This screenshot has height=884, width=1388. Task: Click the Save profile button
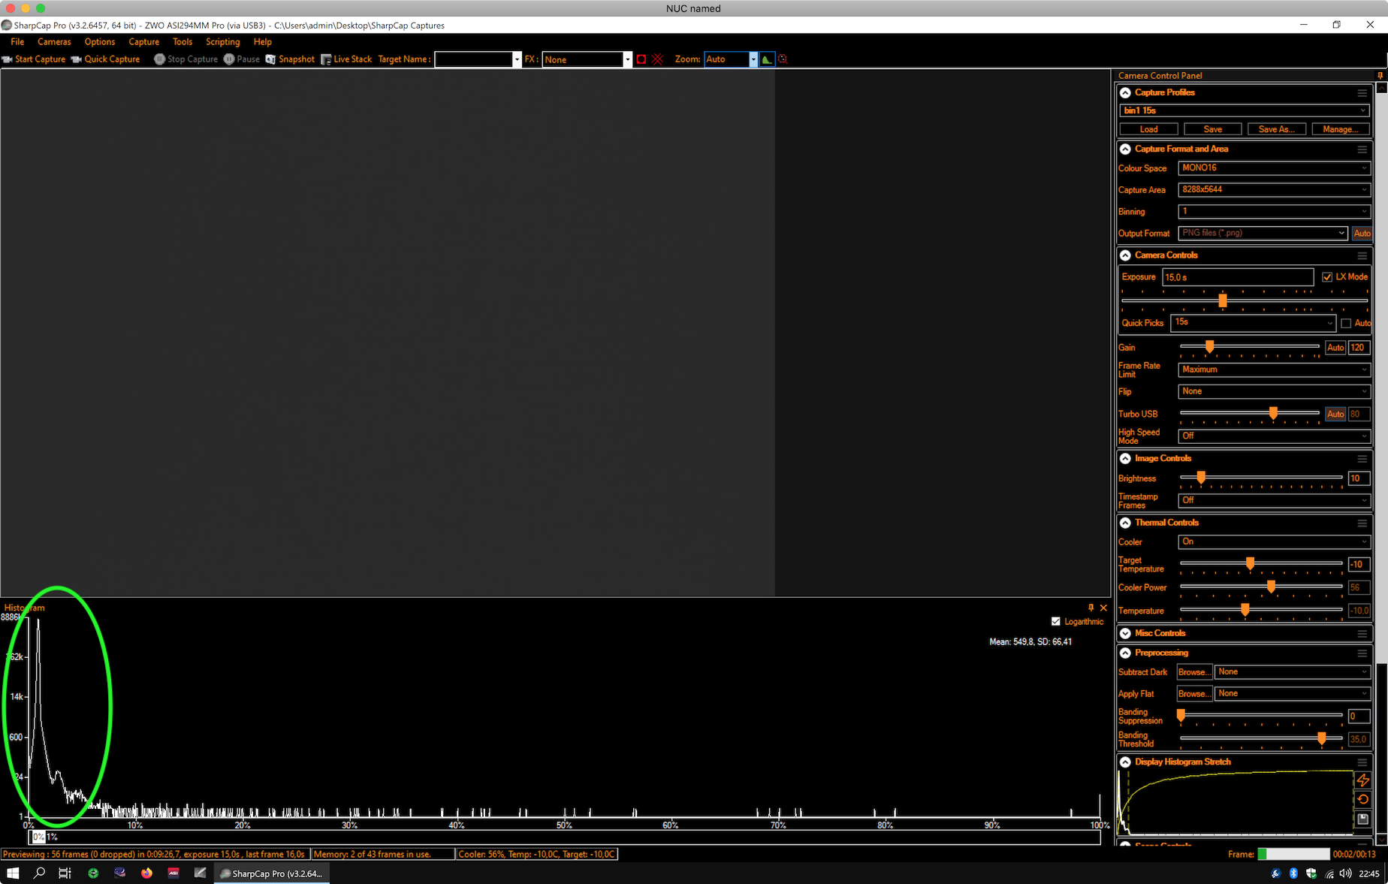pyautogui.click(x=1213, y=129)
